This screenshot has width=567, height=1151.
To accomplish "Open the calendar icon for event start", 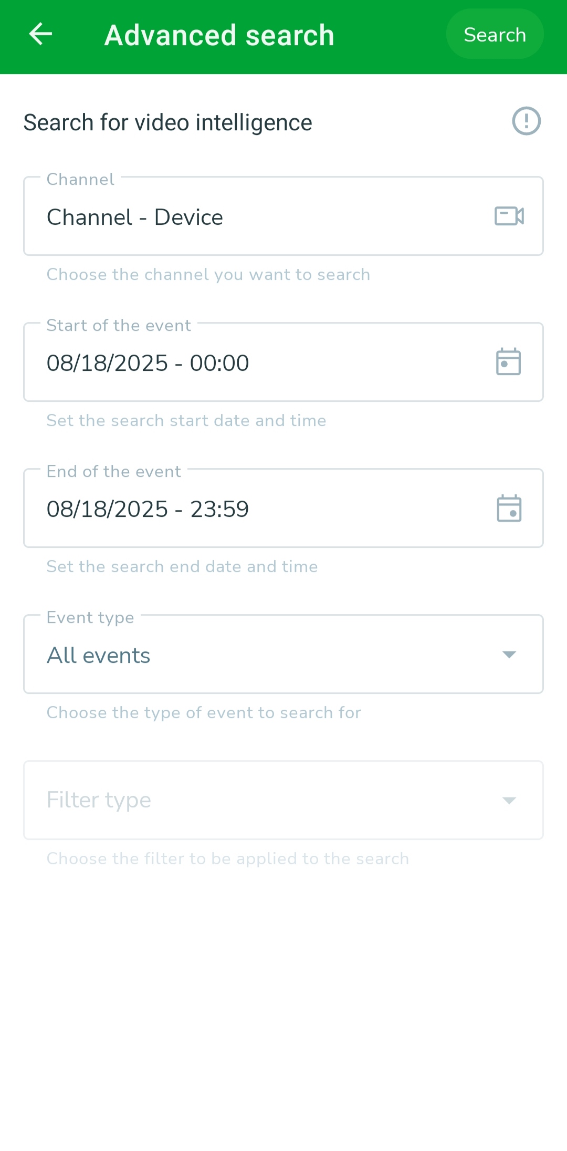I will 508,362.
